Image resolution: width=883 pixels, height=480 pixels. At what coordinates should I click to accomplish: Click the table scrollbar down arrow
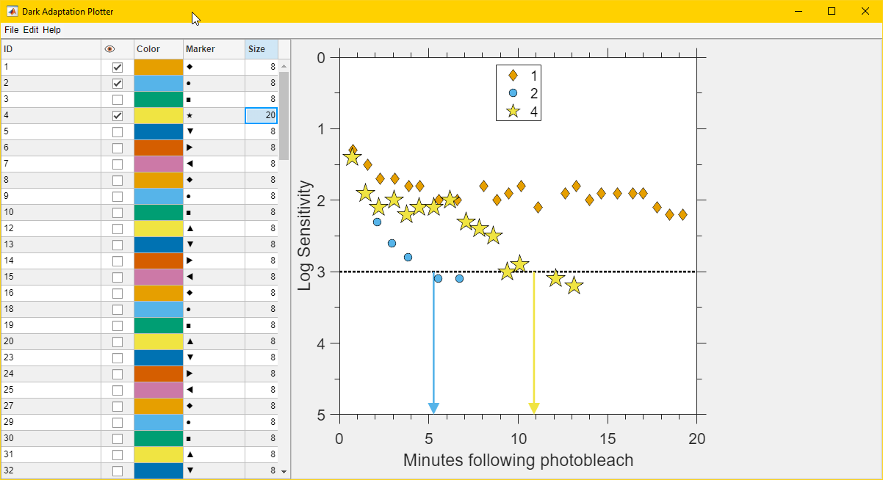click(284, 472)
